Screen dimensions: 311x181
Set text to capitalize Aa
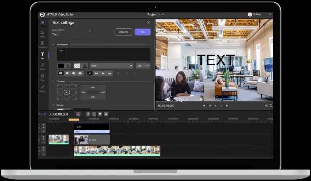103,73
